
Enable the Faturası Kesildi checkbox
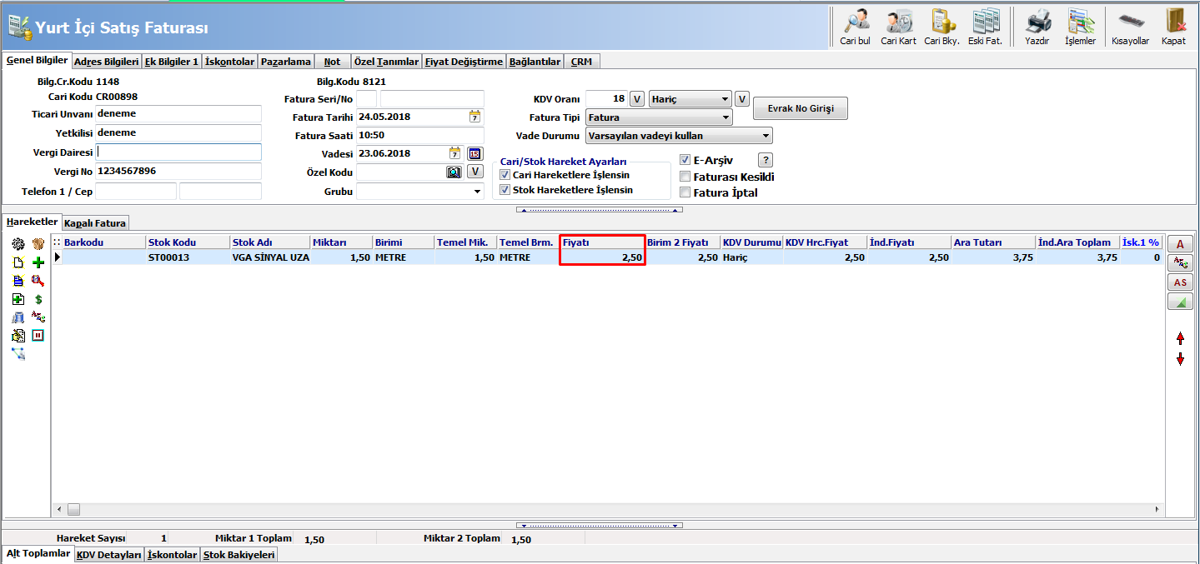[685, 177]
